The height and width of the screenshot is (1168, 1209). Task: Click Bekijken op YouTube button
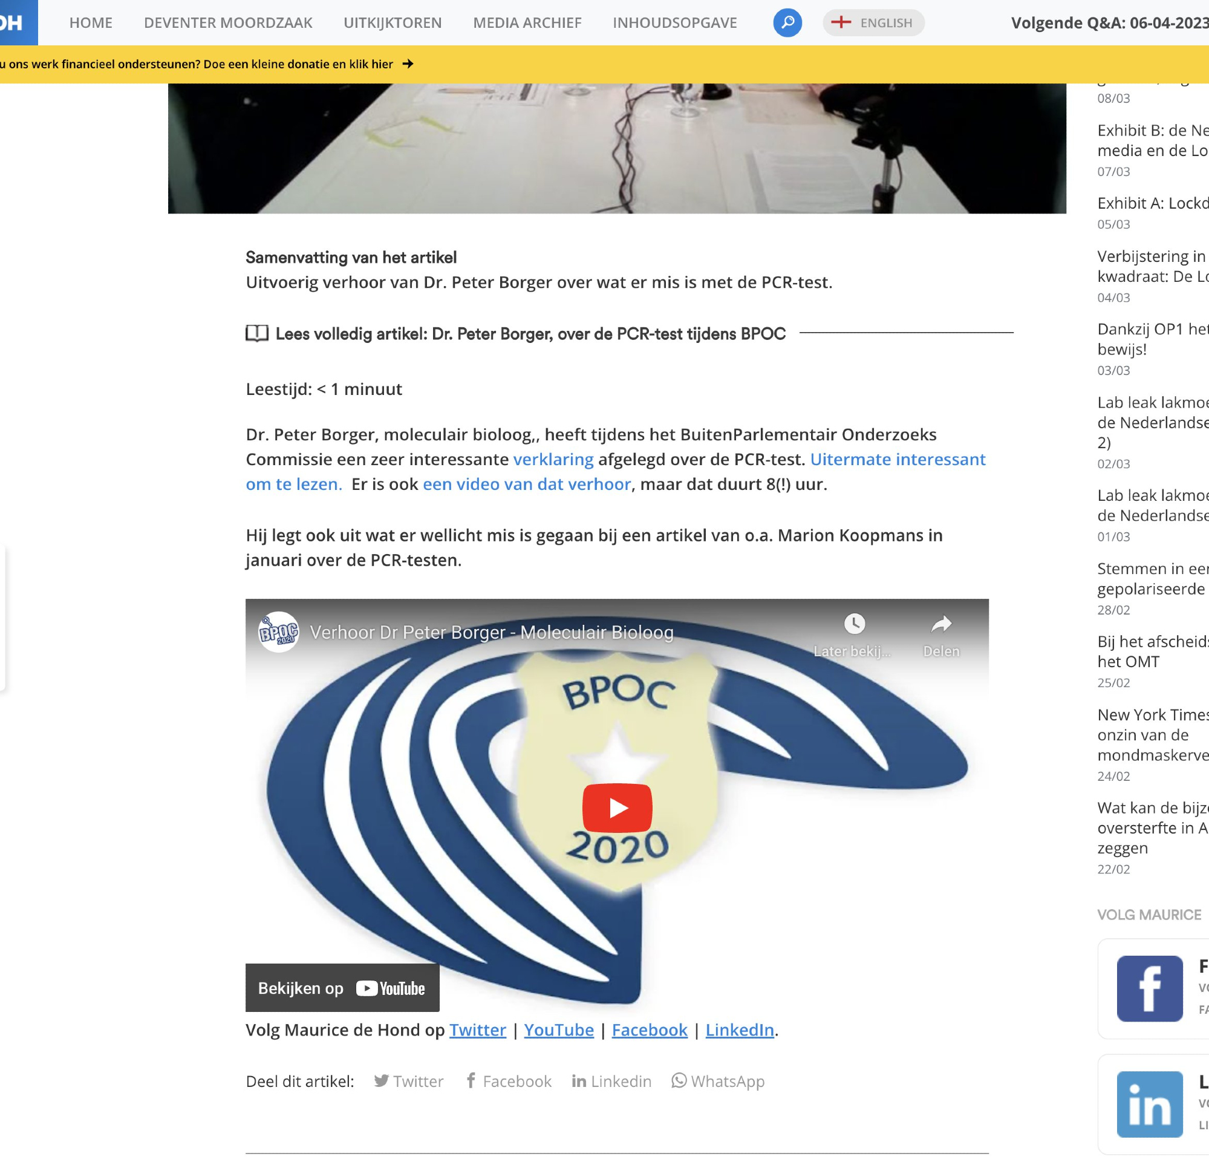coord(342,988)
